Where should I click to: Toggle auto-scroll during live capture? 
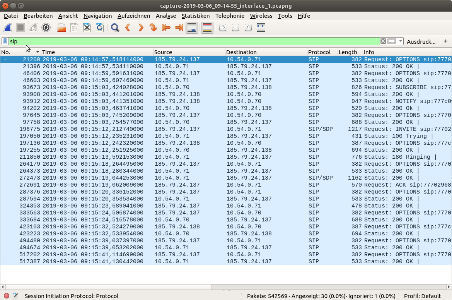pyautogui.click(x=192, y=28)
